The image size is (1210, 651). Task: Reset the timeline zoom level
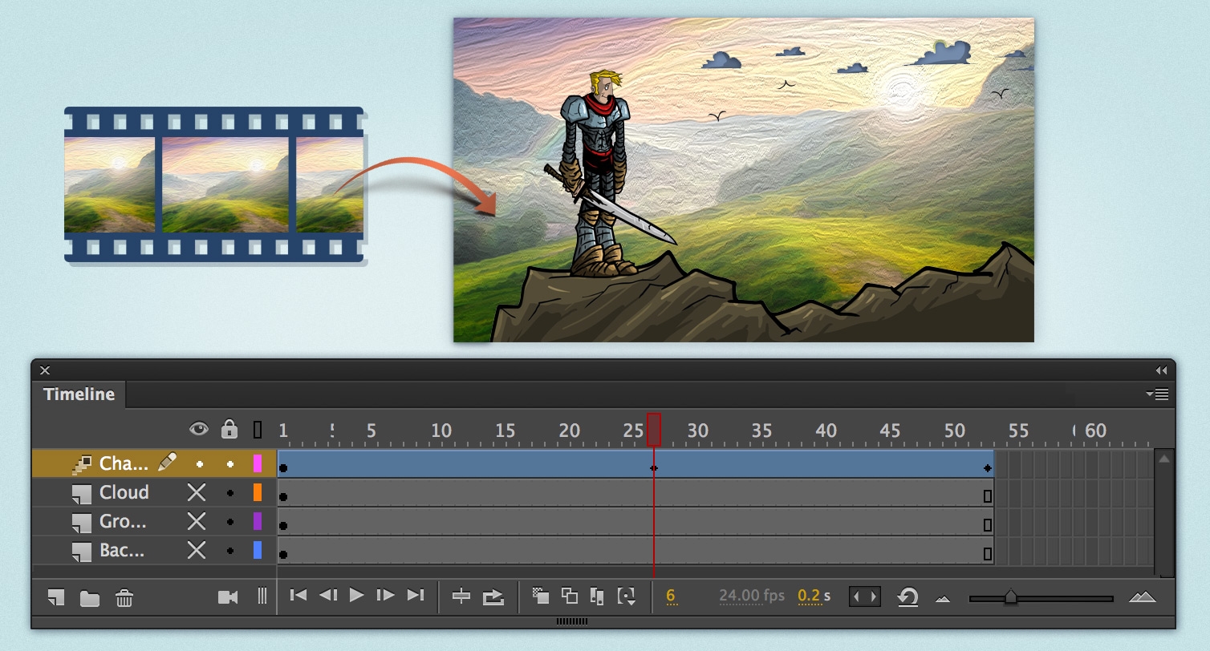[907, 596]
